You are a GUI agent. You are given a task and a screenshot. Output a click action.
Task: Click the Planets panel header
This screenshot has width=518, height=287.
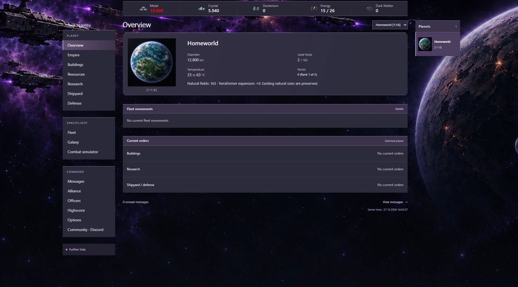coord(438,26)
